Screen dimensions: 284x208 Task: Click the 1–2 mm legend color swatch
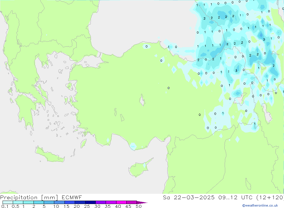point(28,202)
